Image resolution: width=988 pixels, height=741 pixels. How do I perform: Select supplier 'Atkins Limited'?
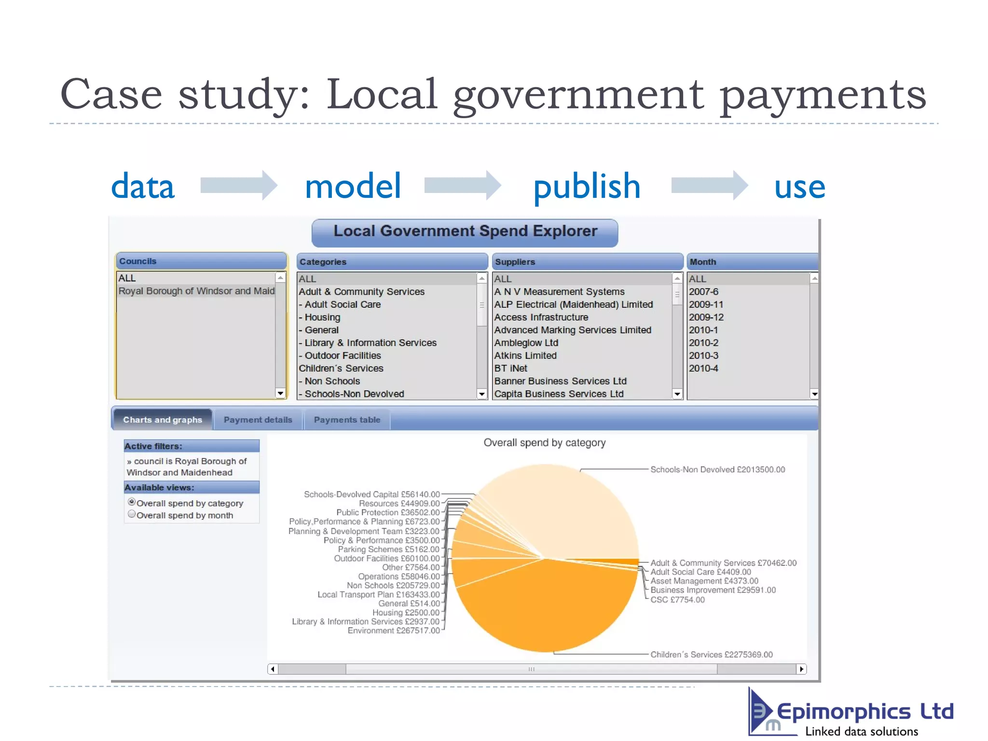click(x=583, y=356)
